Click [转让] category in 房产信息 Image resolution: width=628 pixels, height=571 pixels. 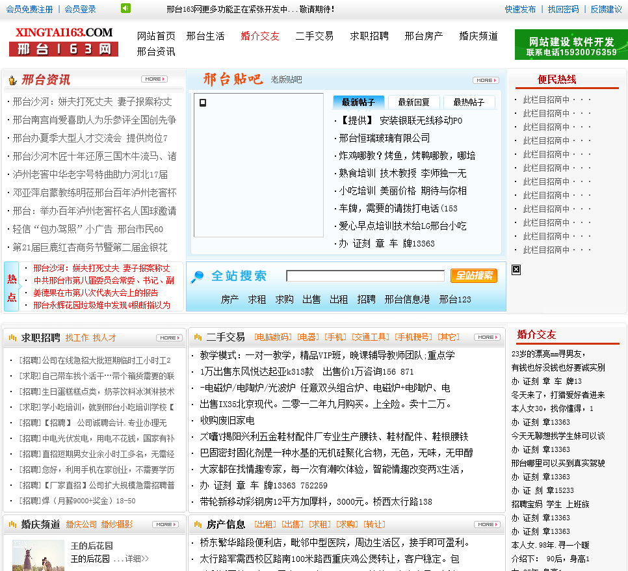coord(374,525)
